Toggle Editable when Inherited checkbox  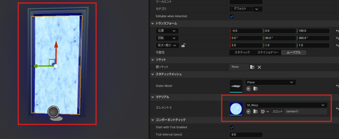pyautogui.click(x=232, y=16)
